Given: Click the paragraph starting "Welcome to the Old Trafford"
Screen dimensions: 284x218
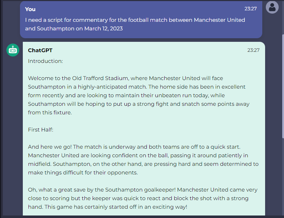Looking at the screenshot, I should coord(139,95).
